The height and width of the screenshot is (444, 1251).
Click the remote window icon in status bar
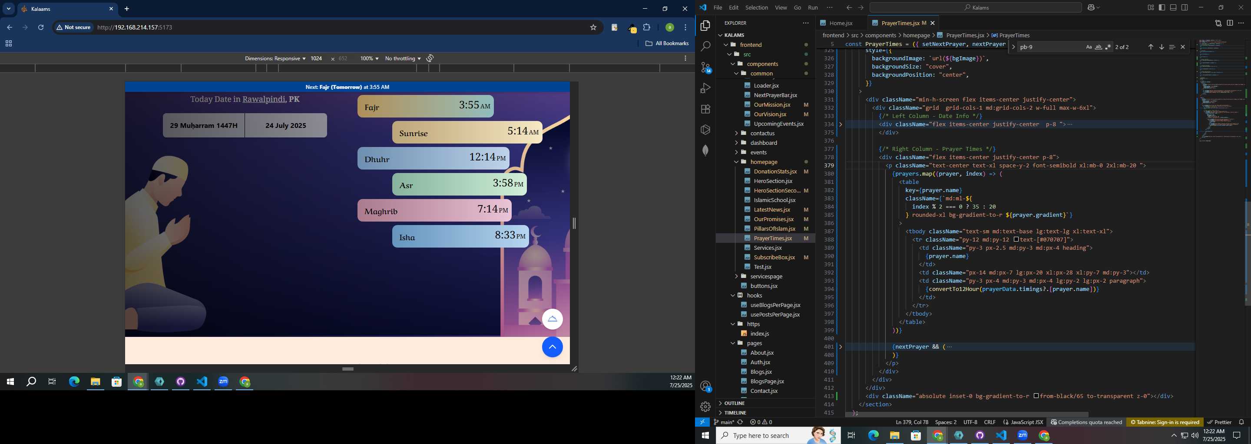[x=702, y=422]
